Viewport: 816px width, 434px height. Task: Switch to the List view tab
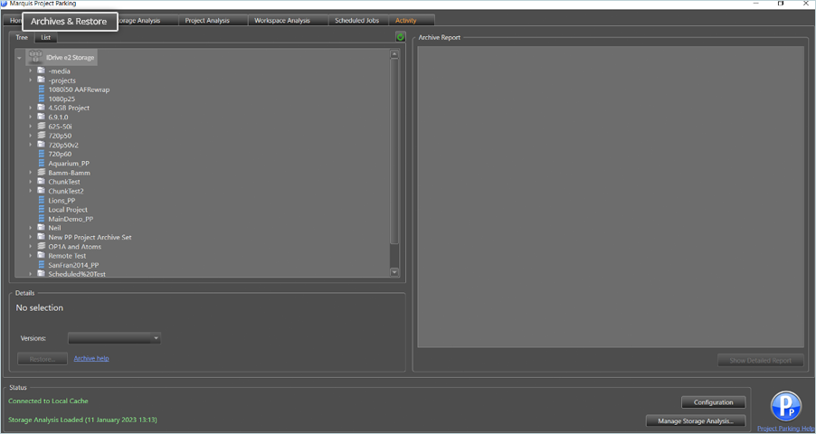(x=45, y=37)
